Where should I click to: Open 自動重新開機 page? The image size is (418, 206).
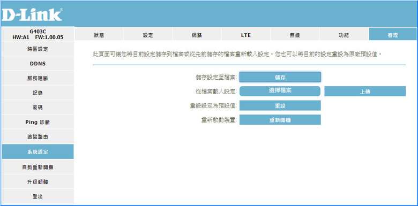click(x=38, y=167)
